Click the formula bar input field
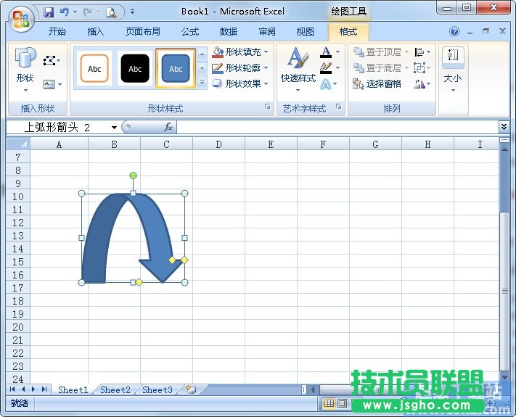 (334, 127)
